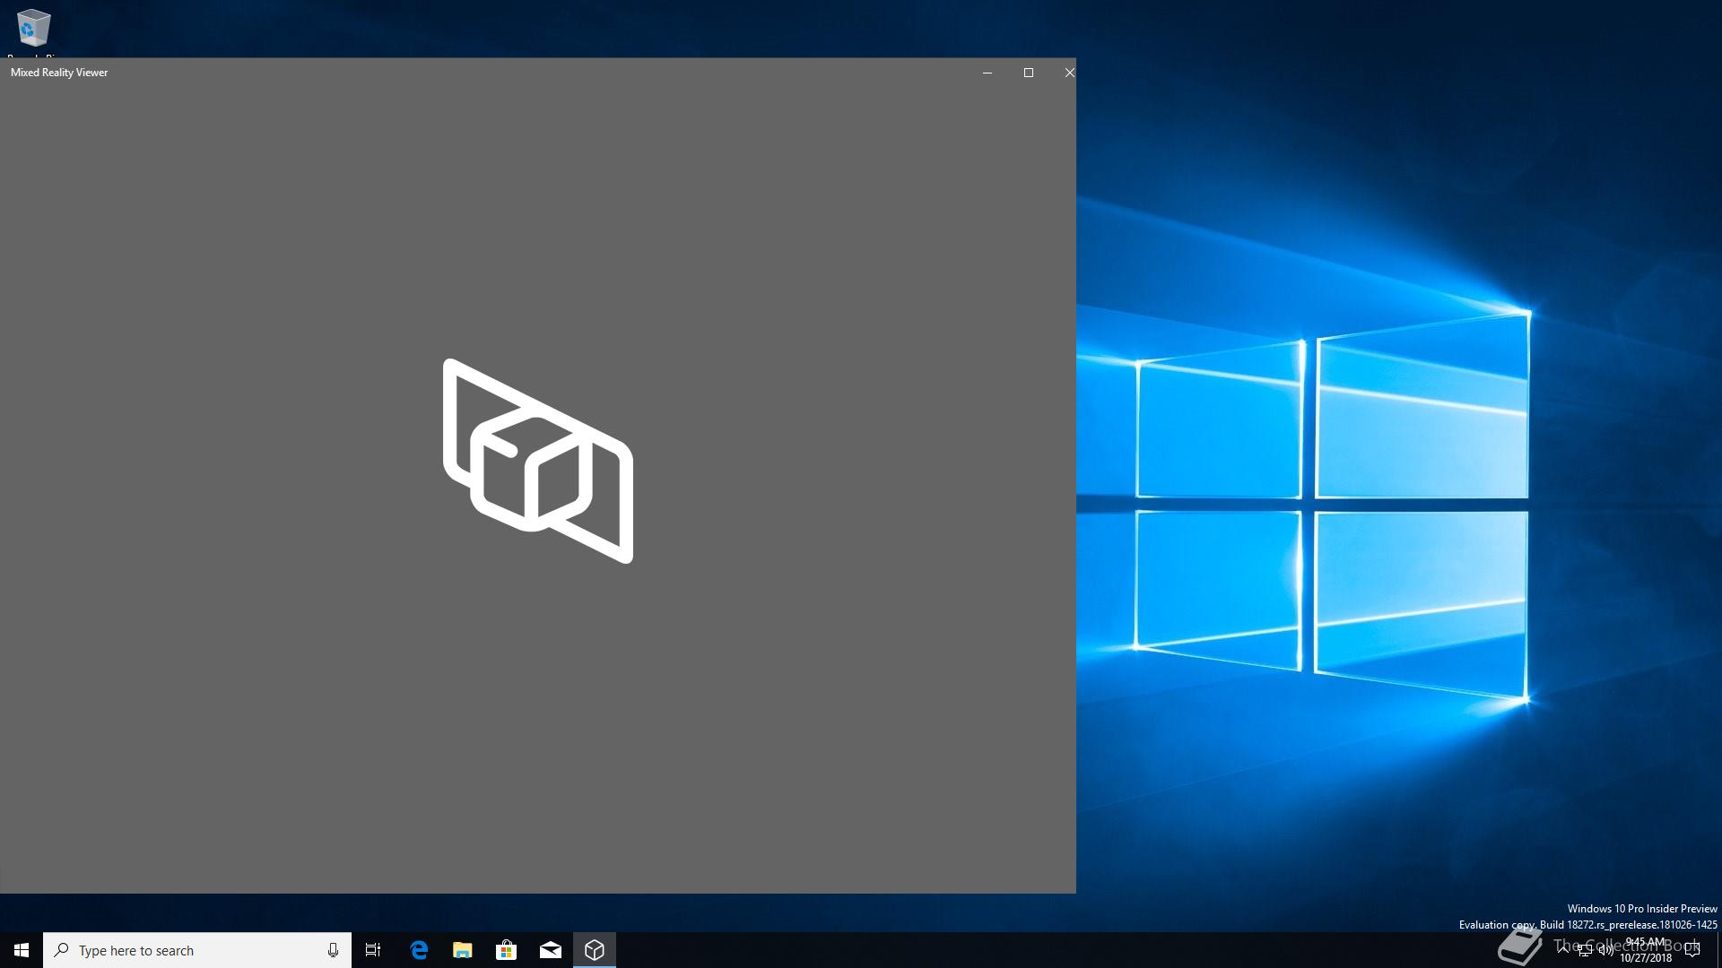Click the Mixed Reality Viewer title text

tap(59, 73)
